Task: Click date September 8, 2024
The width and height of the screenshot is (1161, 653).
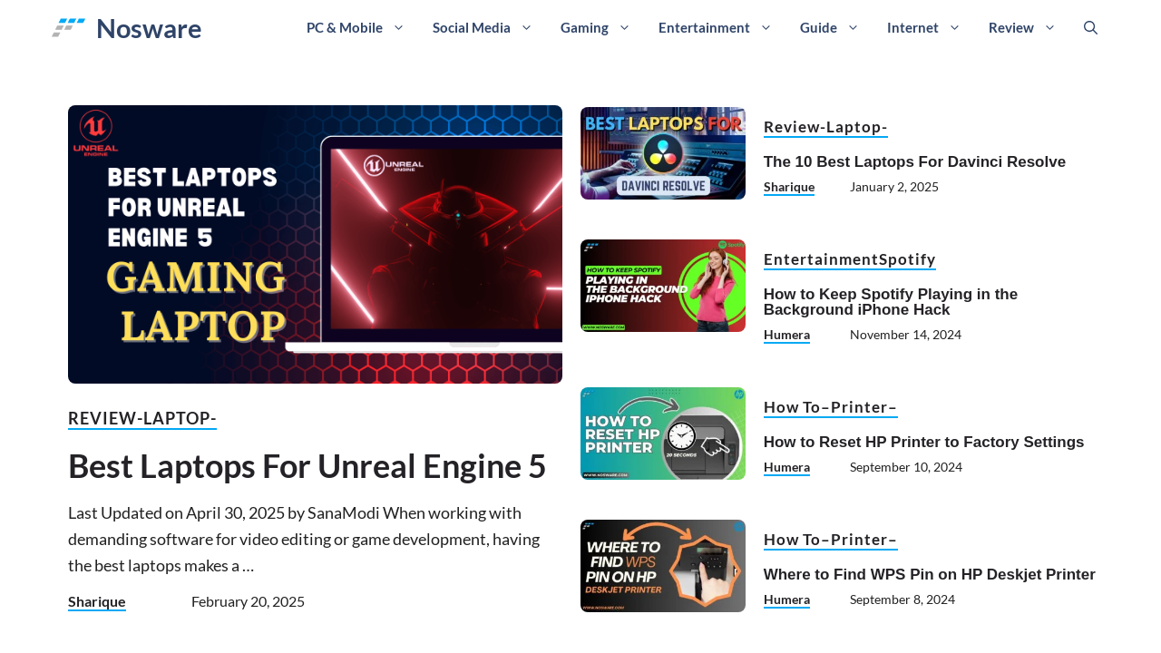Action: (902, 599)
